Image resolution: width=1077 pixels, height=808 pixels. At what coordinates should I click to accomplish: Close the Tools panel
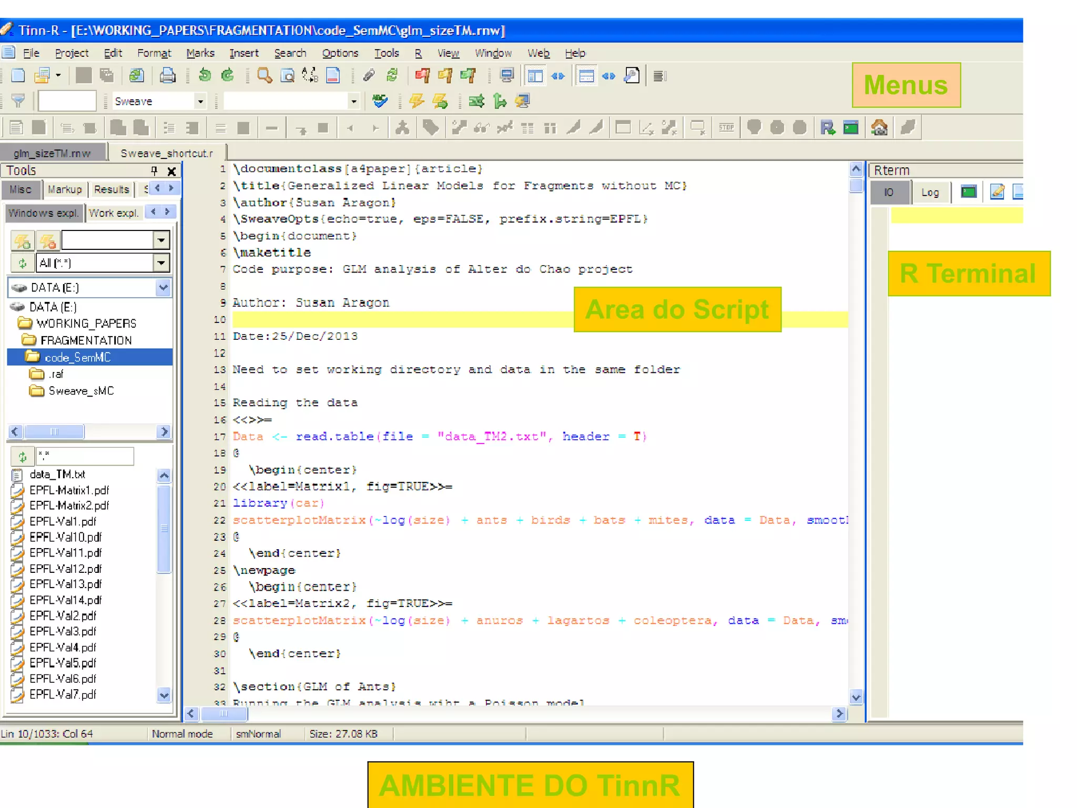[171, 171]
